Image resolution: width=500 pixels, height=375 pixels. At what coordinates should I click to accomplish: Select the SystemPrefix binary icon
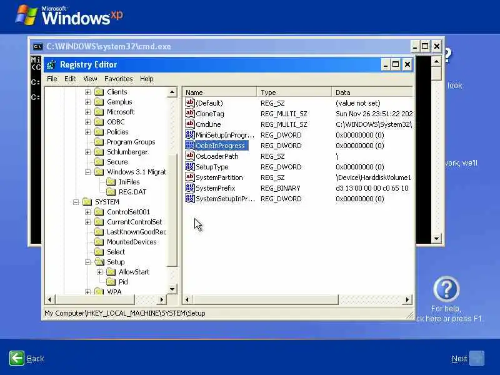[190, 188]
